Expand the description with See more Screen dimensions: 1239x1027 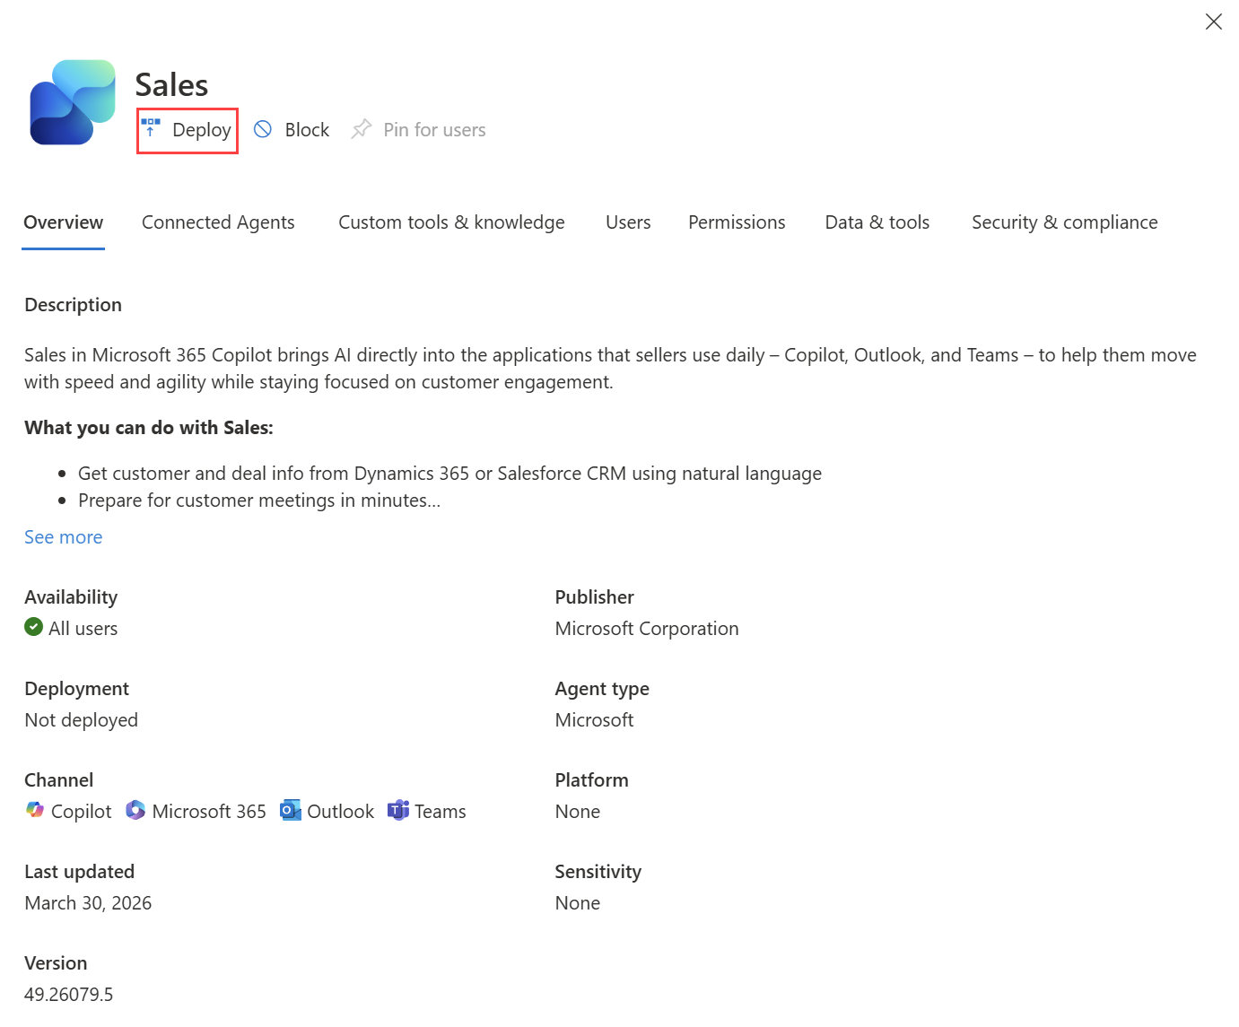(63, 536)
